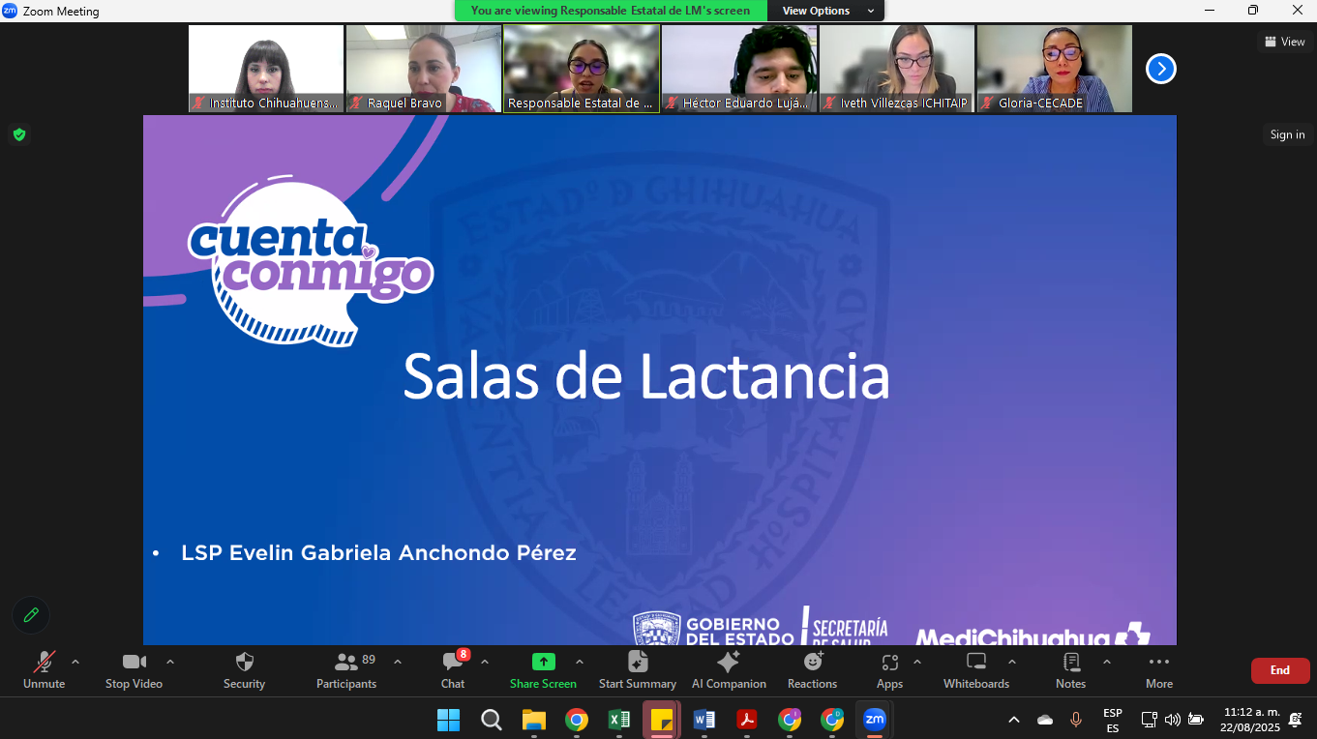Open the Participants panel
This screenshot has width=1317, height=739.
(346, 669)
